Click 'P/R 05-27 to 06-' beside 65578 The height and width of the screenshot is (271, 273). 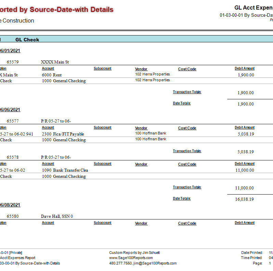(x=56, y=157)
